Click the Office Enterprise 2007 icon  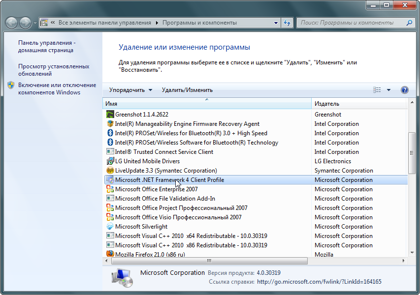(110, 189)
